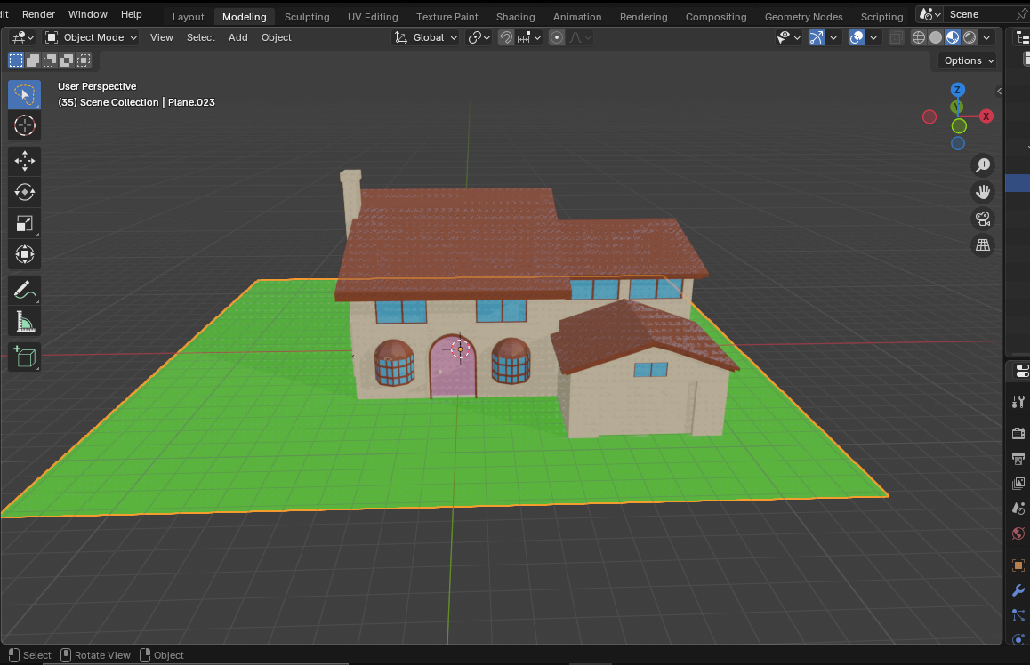The height and width of the screenshot is (665, 1030).
Task: Open the Particles properties icon
Action: [x=1018, y=615]
